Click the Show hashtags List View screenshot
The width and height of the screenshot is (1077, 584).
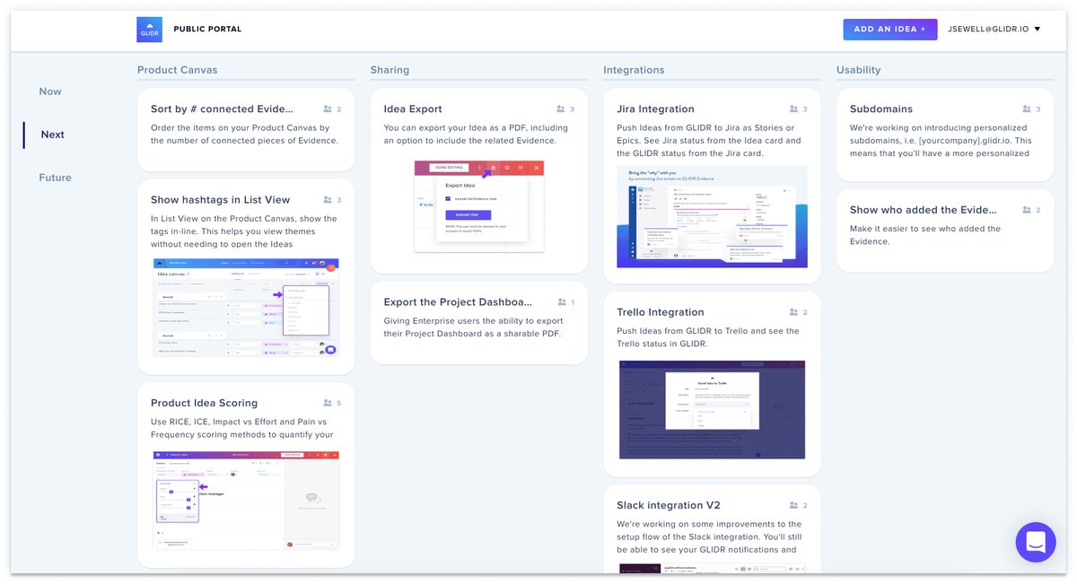coord(245,309)
